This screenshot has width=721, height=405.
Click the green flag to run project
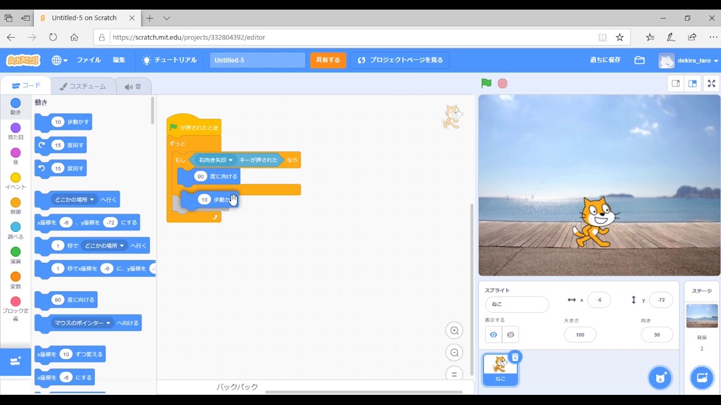point(486,83)
